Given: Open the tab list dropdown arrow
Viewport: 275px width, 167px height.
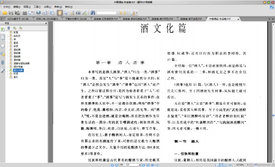Looking at the screenshot, I should pos(273,19).
